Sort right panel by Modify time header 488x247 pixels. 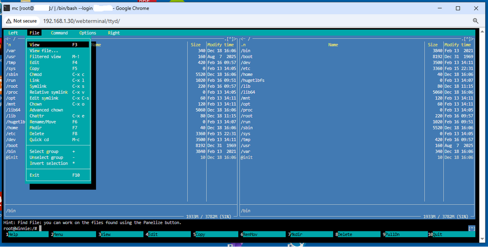(458, 45)
